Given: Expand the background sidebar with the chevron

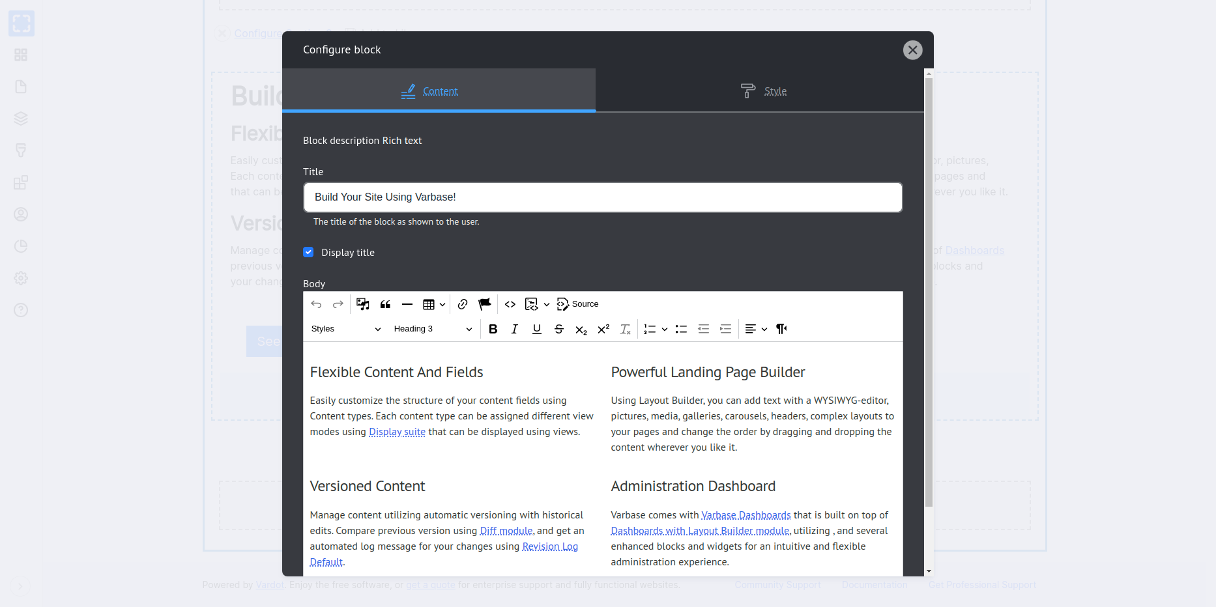Looking at the screenshot, I should [x=20, y=586].
